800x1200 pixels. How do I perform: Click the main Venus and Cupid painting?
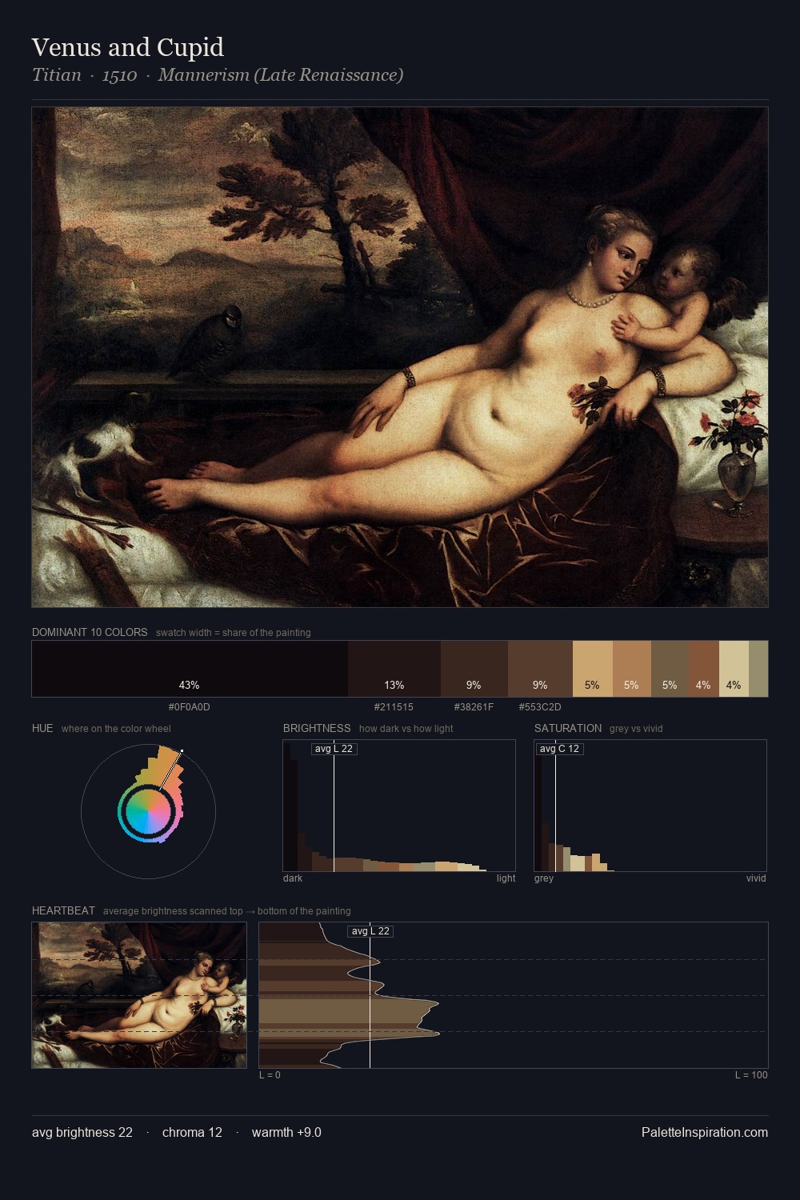400,357
